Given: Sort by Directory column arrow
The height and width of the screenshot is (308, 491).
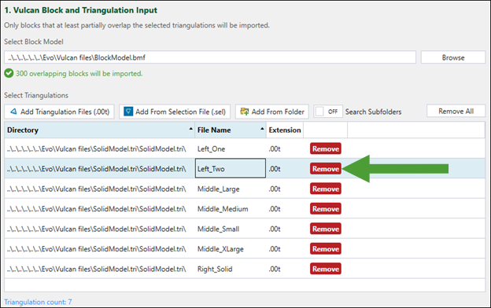Looking at the screenshot, I should [190, 129].
